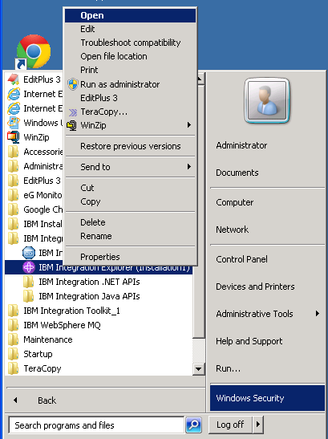The height and width of the screenshot is (439, 328).
Task: Expand the Send to submenu
Action: (131, 167)
